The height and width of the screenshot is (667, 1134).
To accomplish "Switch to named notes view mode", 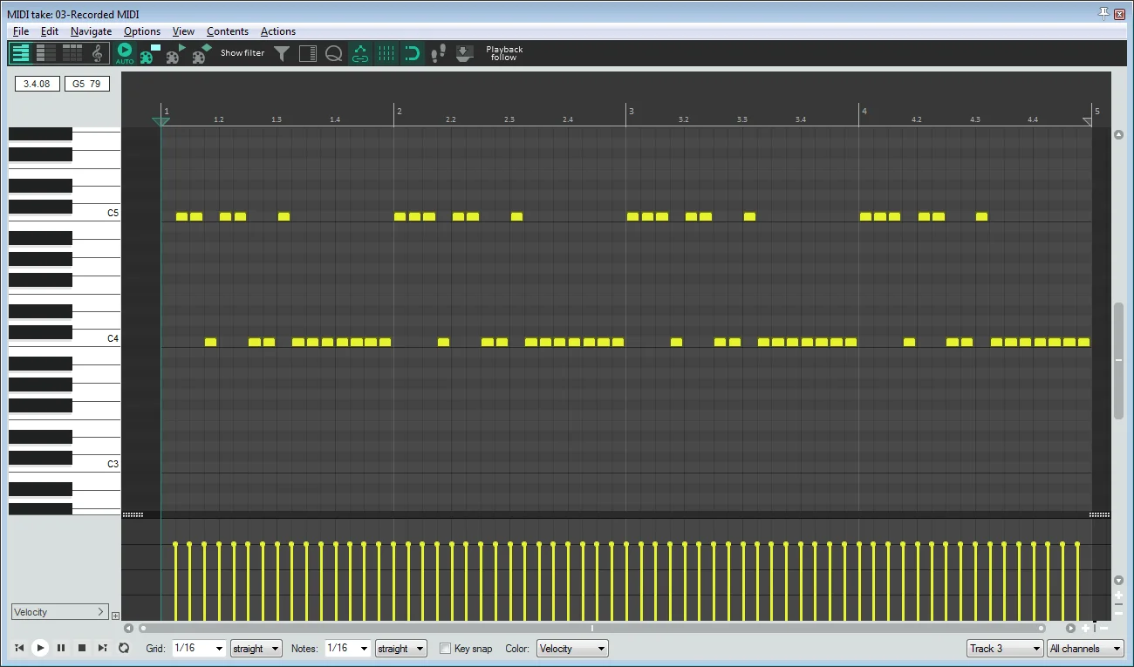I will [46, 53].
